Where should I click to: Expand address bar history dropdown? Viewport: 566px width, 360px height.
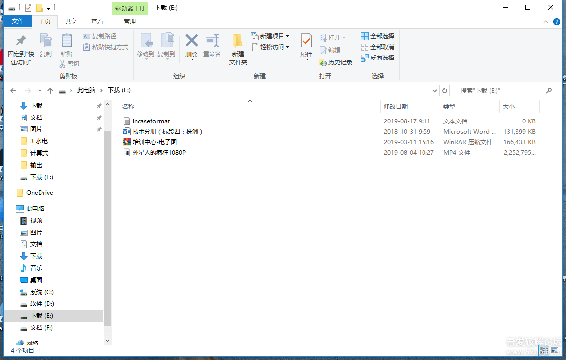434,90
